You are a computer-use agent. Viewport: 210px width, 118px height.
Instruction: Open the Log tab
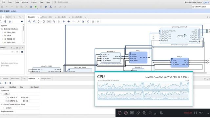(24, 79)
